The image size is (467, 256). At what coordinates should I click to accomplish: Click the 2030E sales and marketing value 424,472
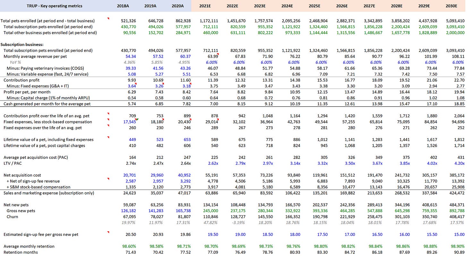pos(457,193)
